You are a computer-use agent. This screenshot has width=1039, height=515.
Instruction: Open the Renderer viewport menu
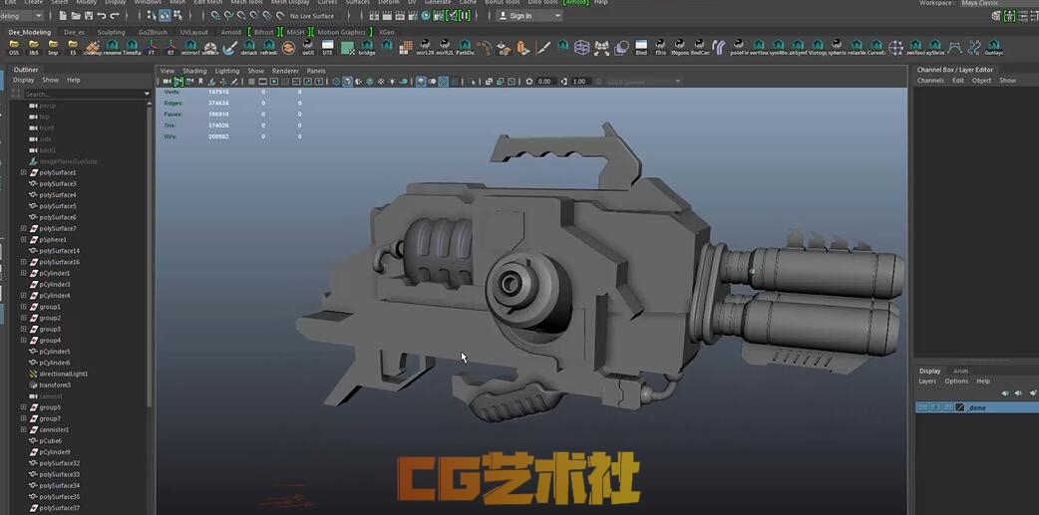pyautogui.click(x=285, y=70)
